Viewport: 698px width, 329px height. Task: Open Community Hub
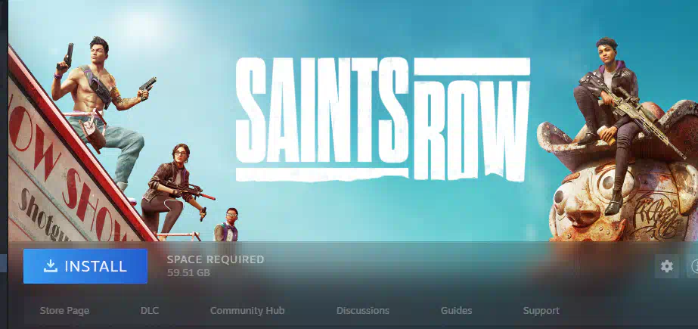(x=247, y=310)
